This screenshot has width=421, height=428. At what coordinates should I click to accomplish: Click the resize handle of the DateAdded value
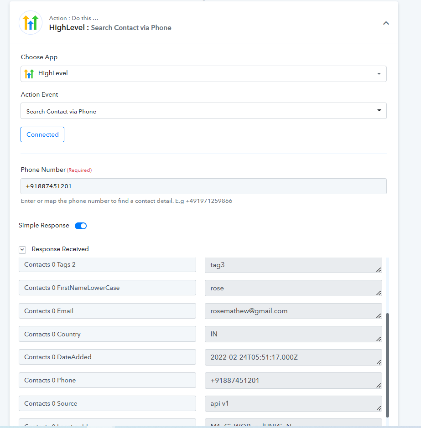click(x=379, y=362)
